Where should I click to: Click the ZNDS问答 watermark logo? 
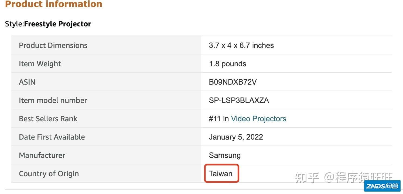tap(382, 186)
